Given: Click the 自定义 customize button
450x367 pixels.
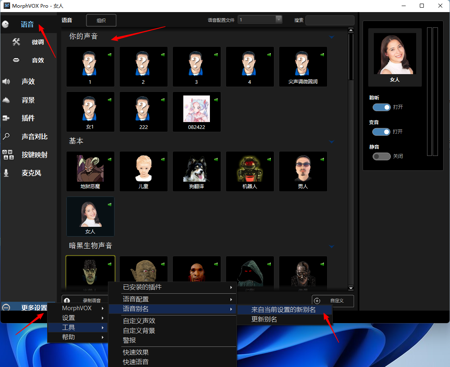Looking at the screenshot, I should (x=333, y=301).
